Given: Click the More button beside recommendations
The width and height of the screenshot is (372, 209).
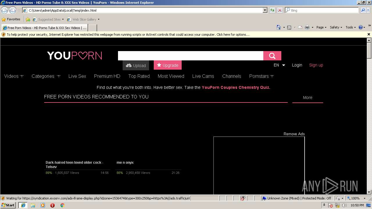Looking at the screenshot, I should tap(308, 98).
